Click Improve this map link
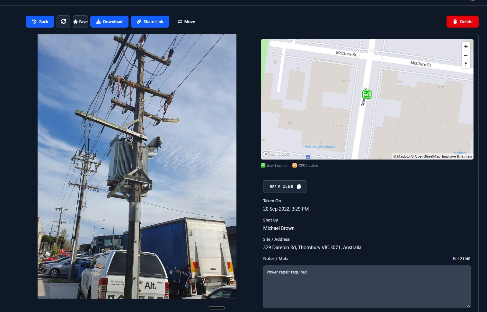 [457, 156]
